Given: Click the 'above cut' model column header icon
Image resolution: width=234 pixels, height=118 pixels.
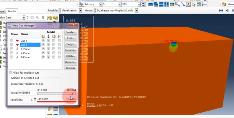Looking at the screenshot, I should tap(54, 36).
